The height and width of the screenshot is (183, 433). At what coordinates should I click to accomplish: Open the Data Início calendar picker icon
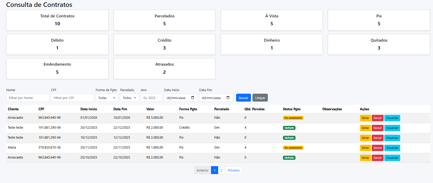(x=193, y=98)
